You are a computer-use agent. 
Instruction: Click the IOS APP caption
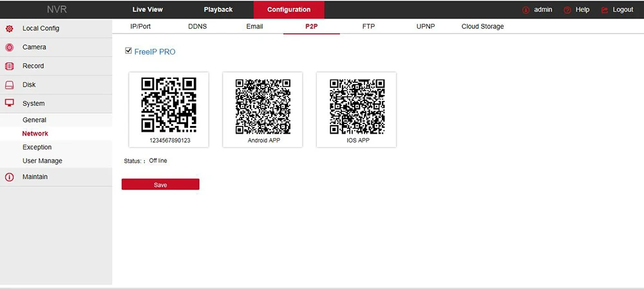(x=357, y=141)
